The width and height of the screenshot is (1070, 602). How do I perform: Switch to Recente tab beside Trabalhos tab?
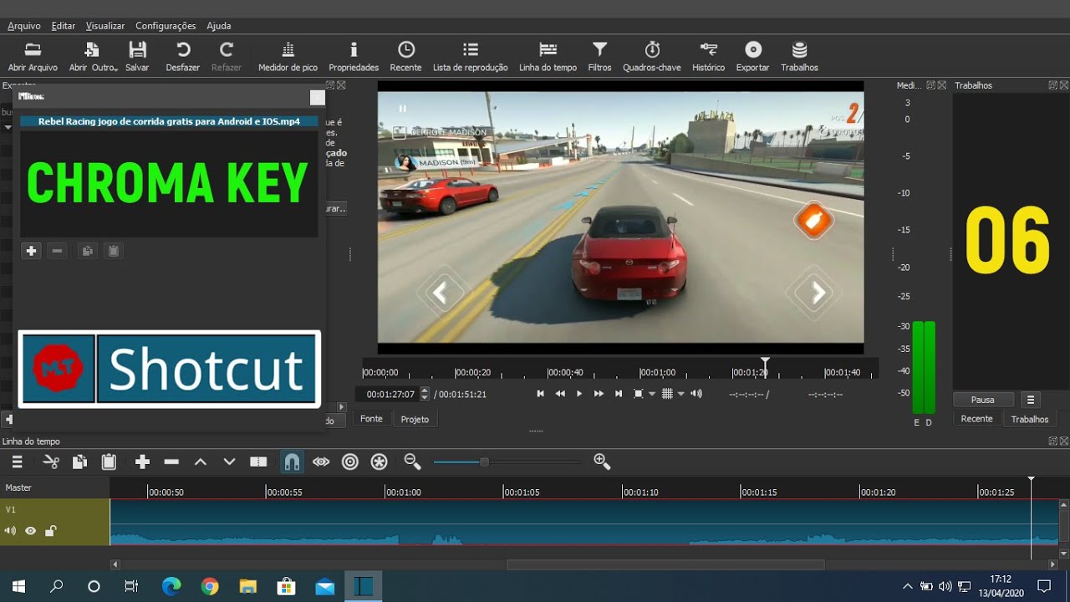pos(976,419)
